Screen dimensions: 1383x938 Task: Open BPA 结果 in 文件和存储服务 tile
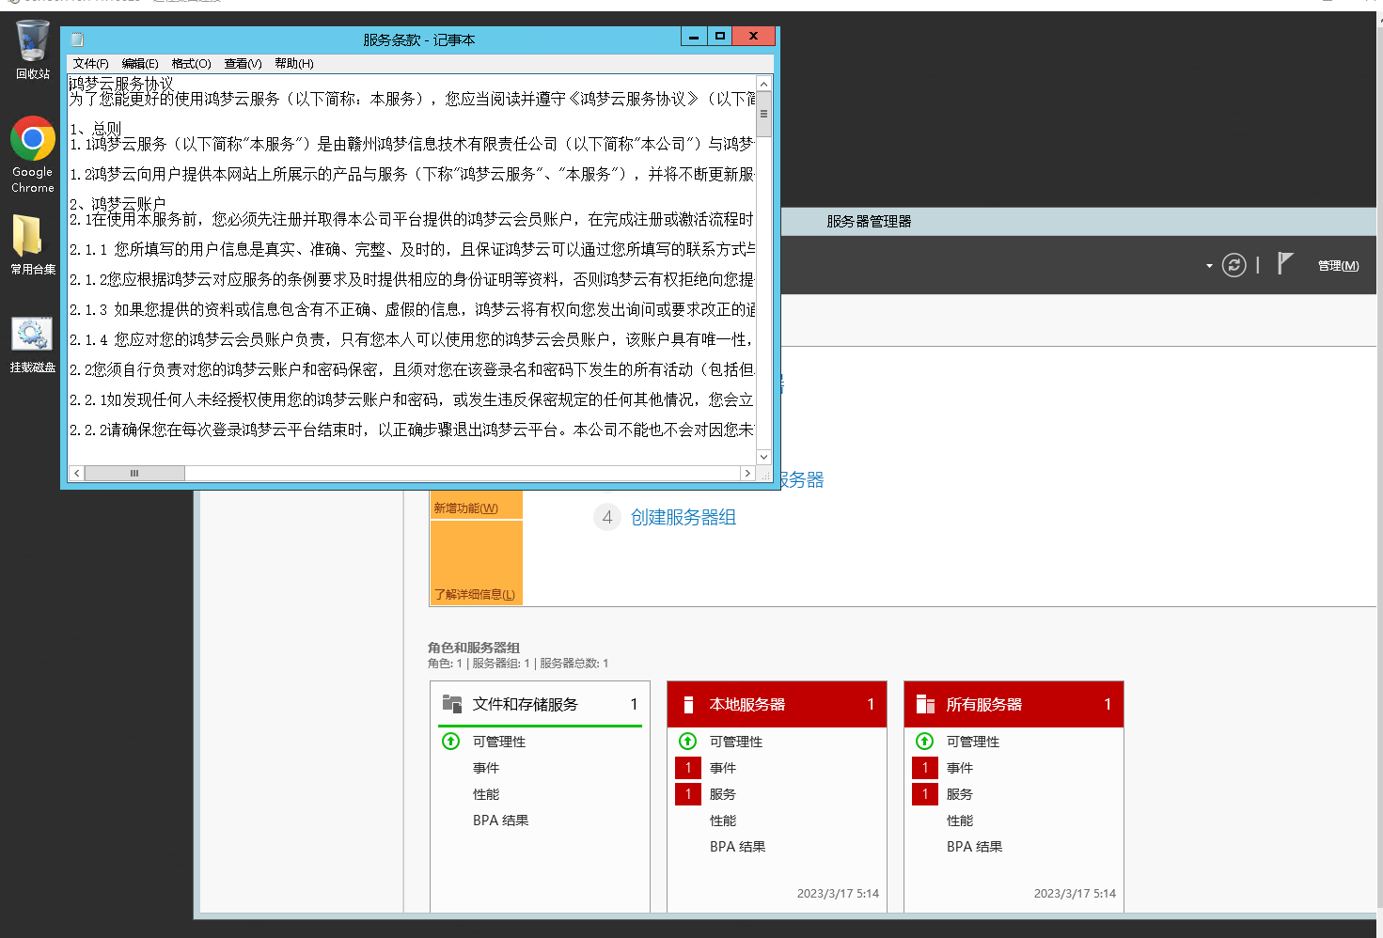tap(500, 821)
